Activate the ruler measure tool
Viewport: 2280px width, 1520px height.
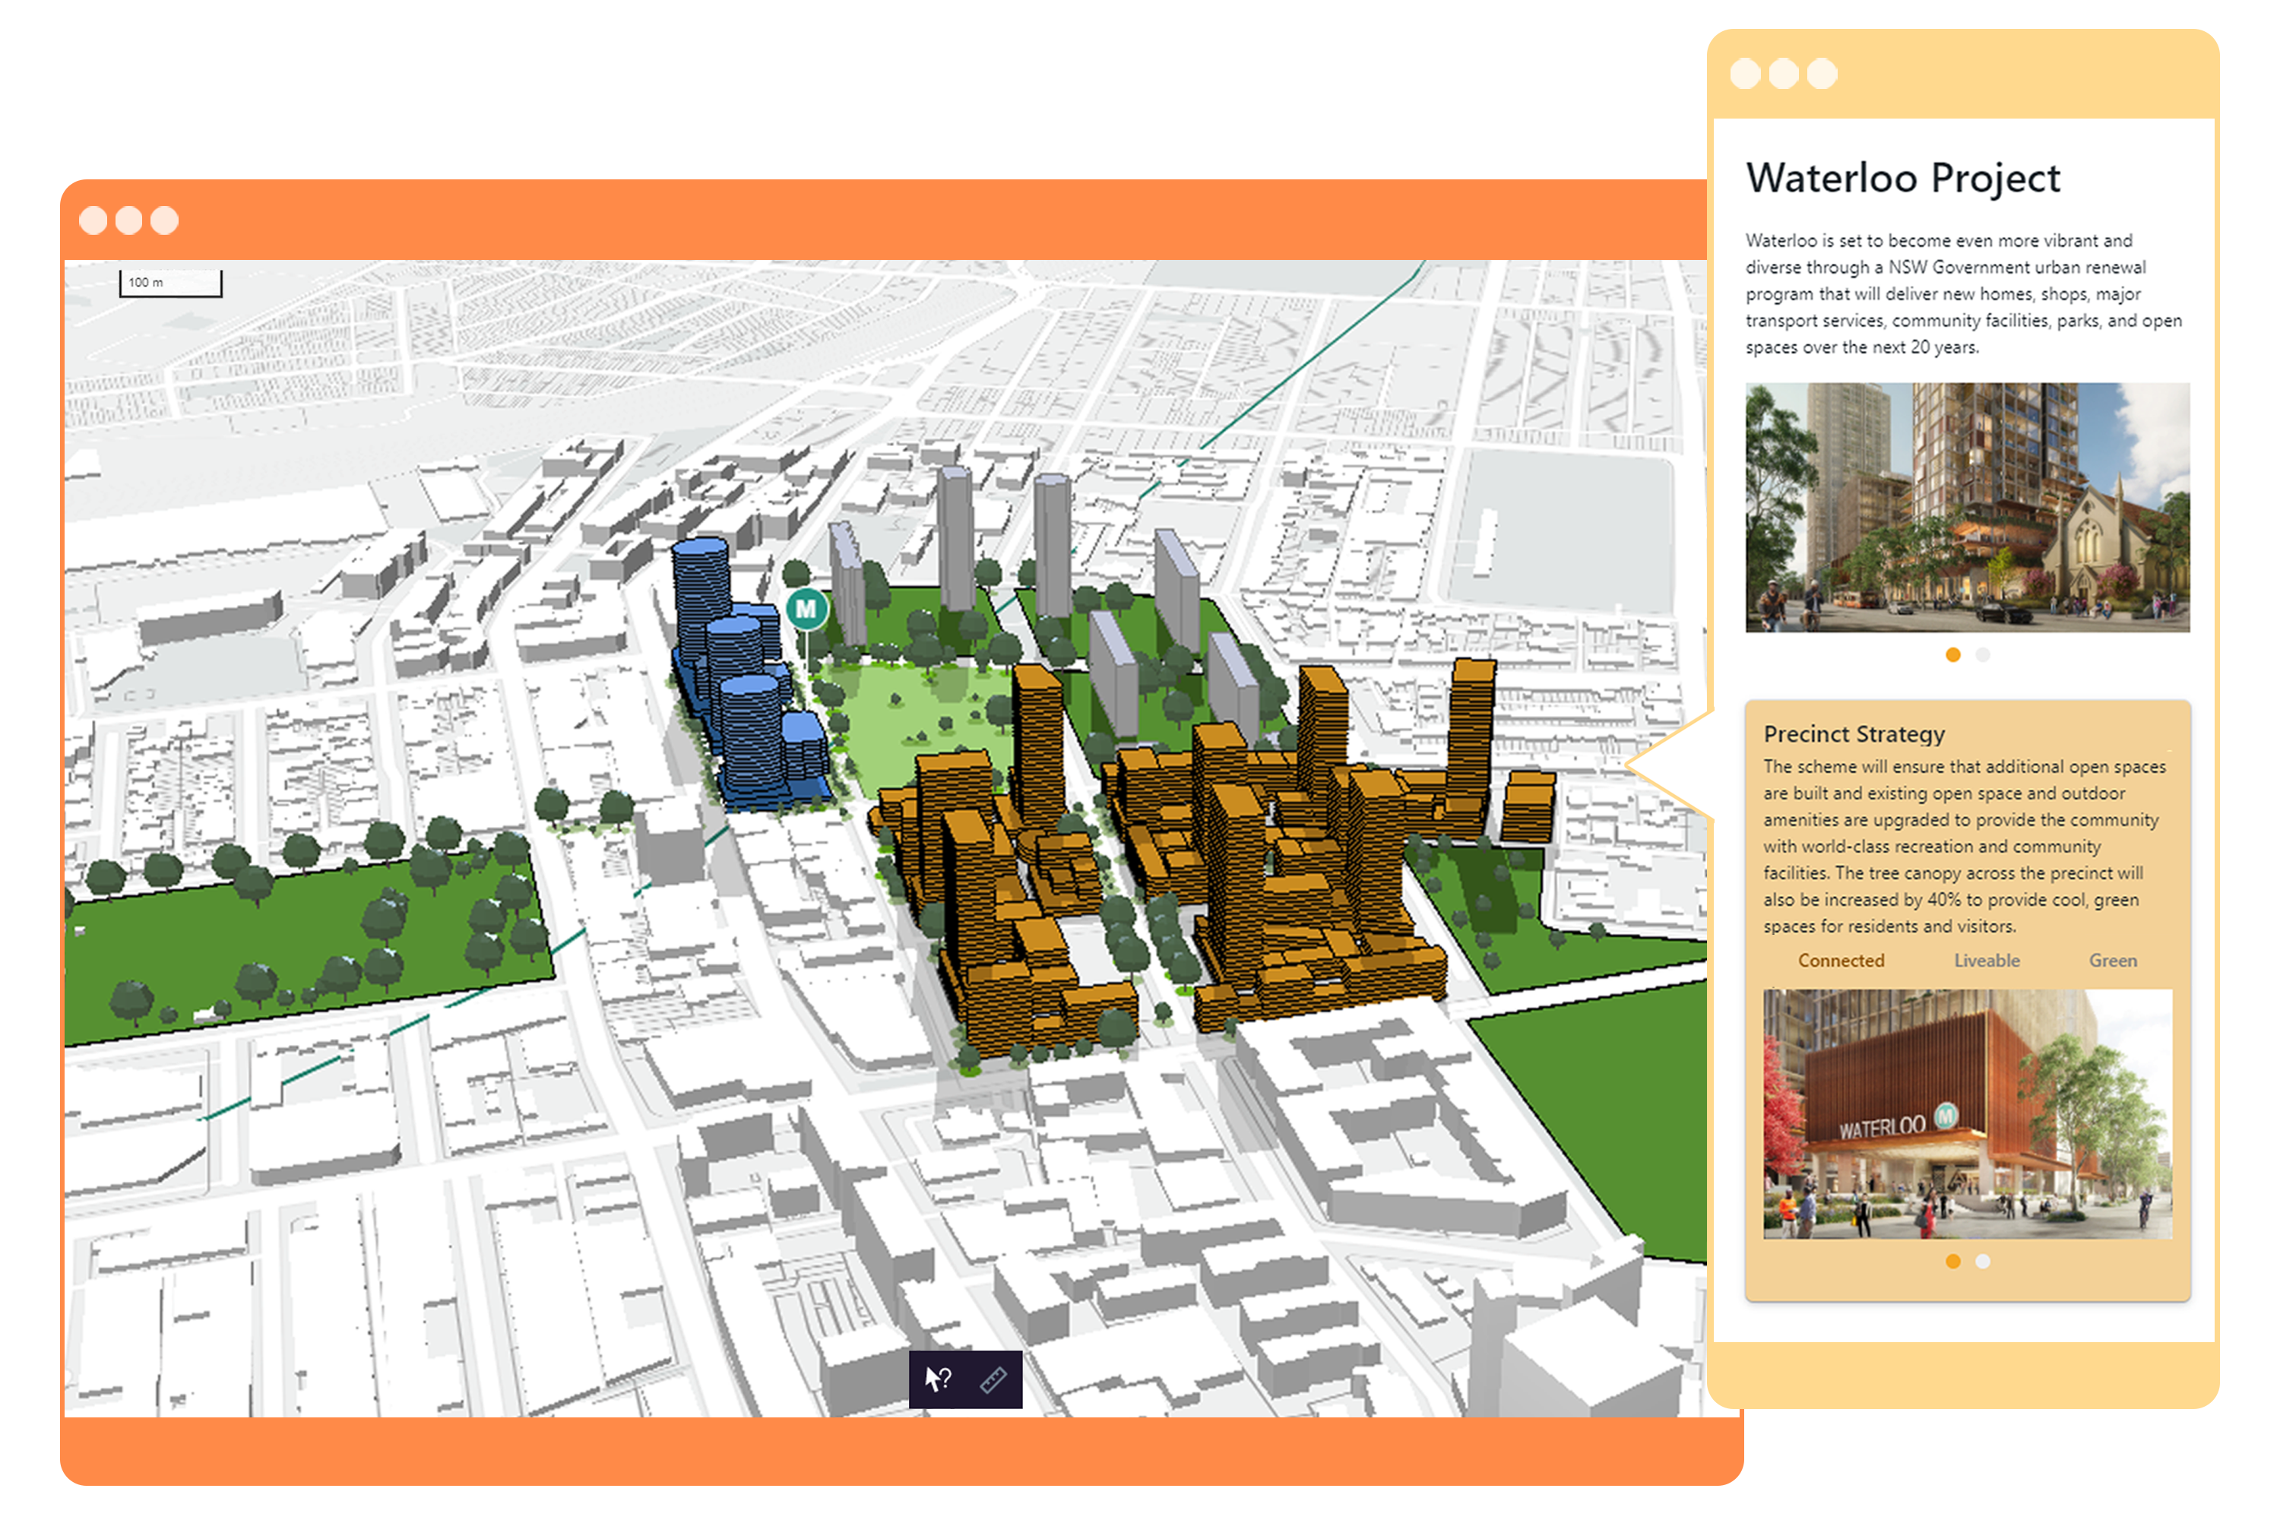point(993,1379)
